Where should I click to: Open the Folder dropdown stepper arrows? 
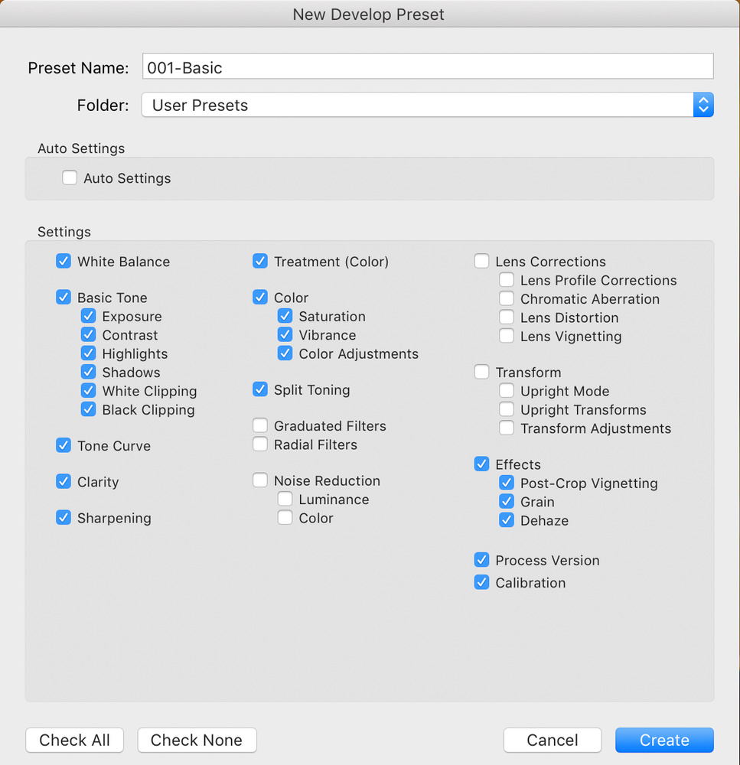pyautogui.click(x=703, y=105)
